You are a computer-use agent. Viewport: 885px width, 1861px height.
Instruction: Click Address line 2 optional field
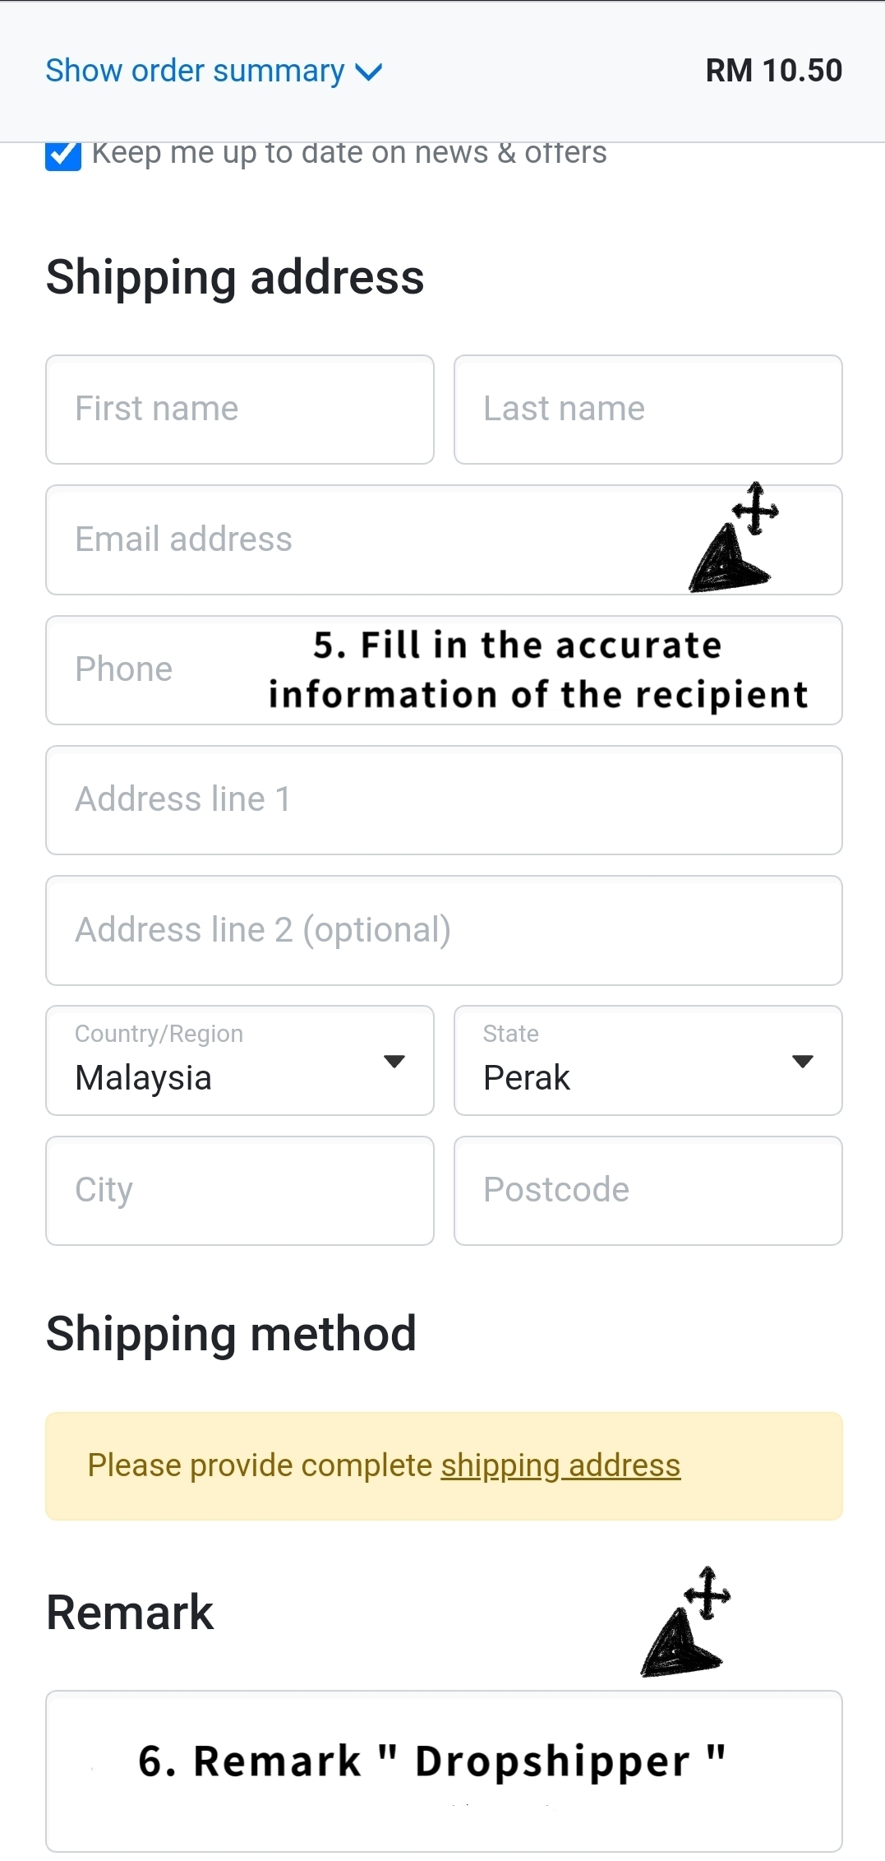(x=444, y=930)
